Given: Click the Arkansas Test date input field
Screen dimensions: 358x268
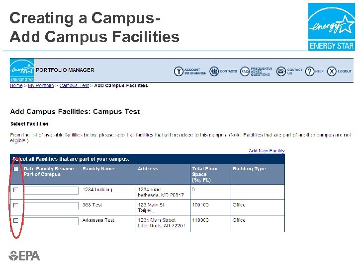Looking at the screenshot, I should click(51, 221).
